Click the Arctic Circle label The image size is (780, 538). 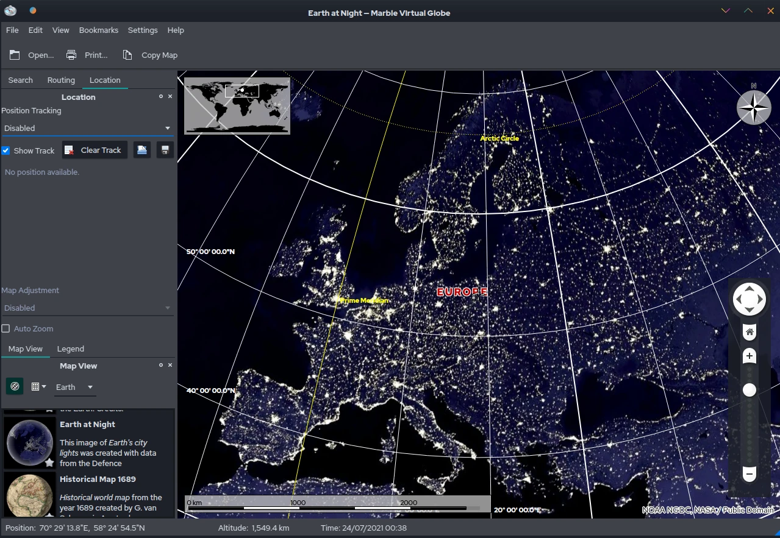(499, 138)
